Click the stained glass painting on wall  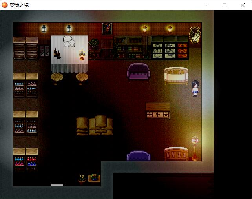[107, 28]
